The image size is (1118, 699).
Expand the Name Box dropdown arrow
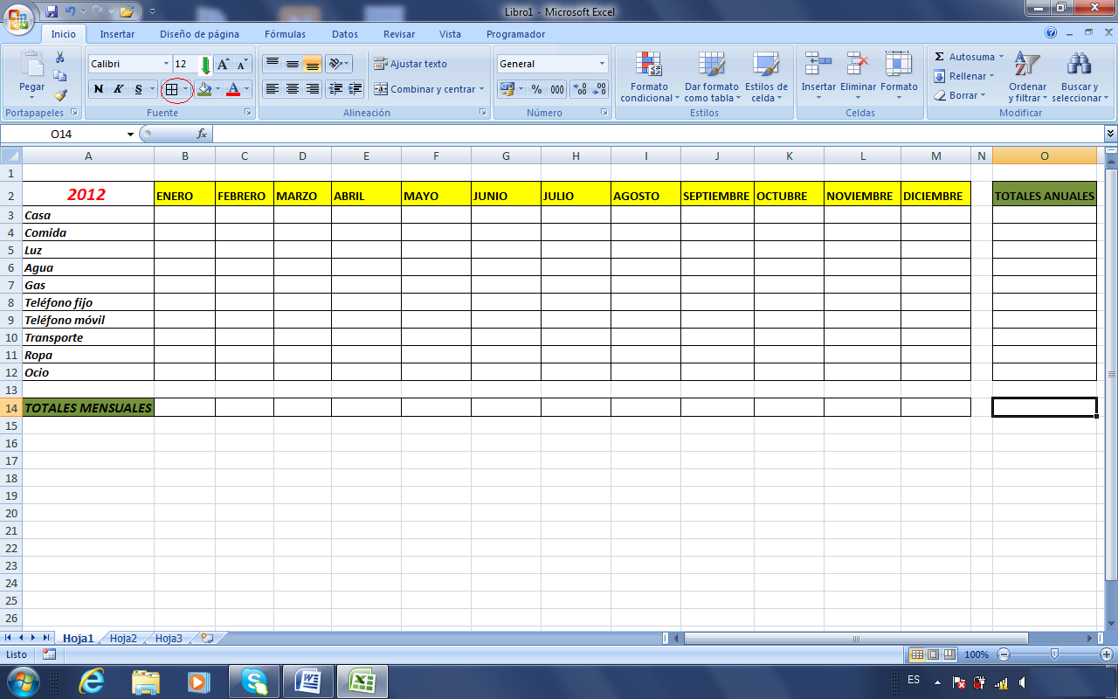[131, 134]
